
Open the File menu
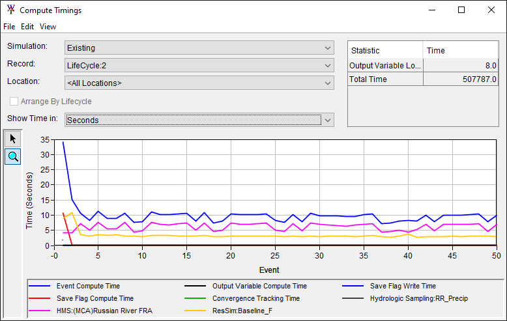9,27
